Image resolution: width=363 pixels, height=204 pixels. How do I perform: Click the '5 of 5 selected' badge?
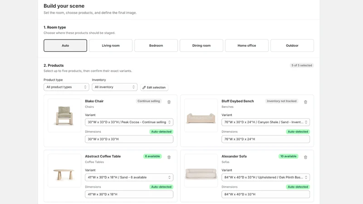[302, 65]
